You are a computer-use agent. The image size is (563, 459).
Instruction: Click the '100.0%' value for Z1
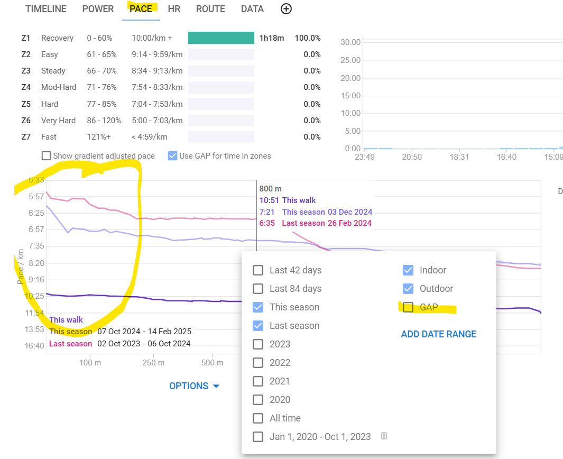click(x=308, y=38)
